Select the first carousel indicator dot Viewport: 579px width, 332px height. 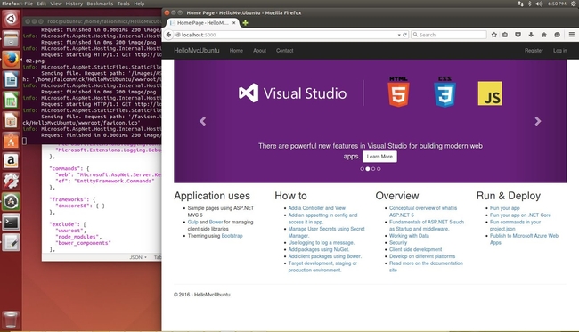point(362,169)
